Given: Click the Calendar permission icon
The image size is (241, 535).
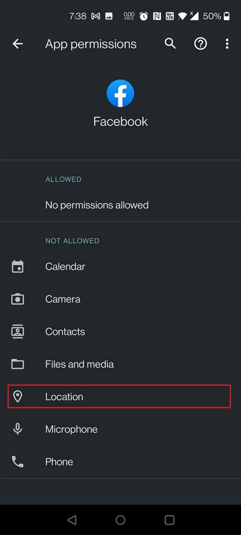Looking at the screenshot, I should [x=18, y=266].
